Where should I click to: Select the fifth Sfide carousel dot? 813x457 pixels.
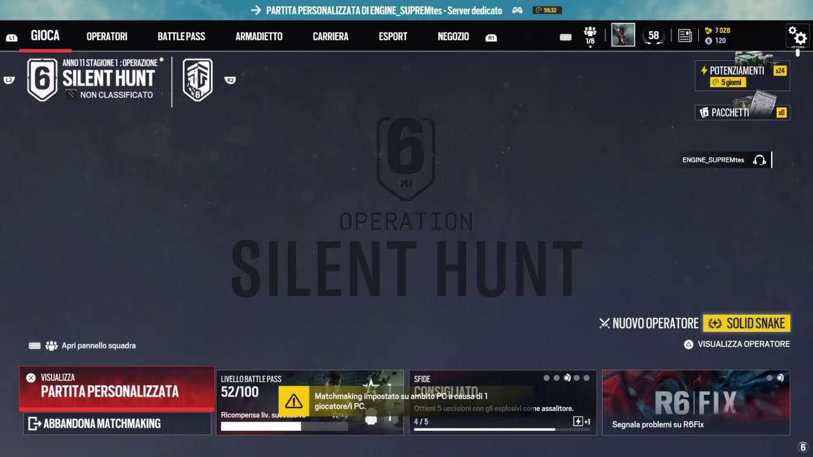pyautogui.click(x=586, y=378)
